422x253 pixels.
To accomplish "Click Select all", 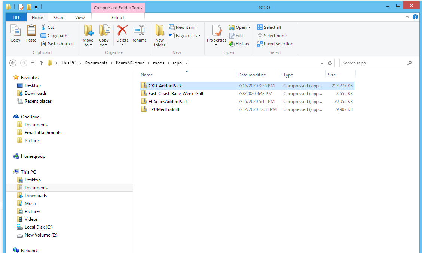I will (x=269, y=27).
